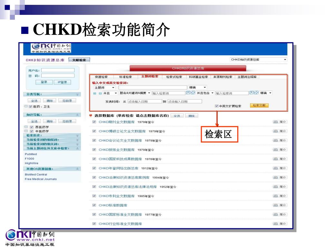Open 精确 dropdown beside the 主题词 search field

point(198,87)
